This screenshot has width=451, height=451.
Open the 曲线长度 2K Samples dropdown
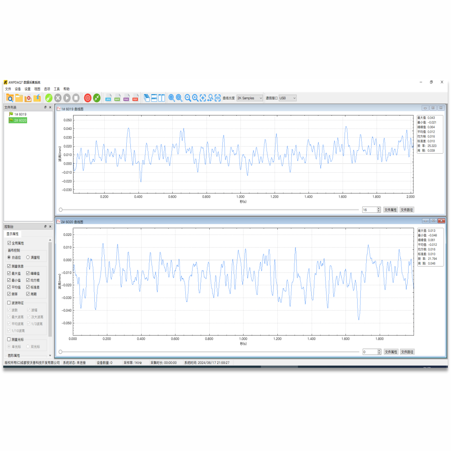coord(249,98)
